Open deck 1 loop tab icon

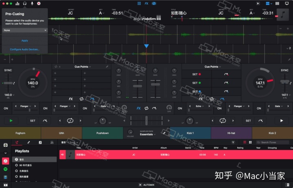click(x=81, y=99)
